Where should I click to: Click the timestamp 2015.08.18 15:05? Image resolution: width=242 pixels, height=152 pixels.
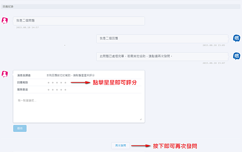214,45
